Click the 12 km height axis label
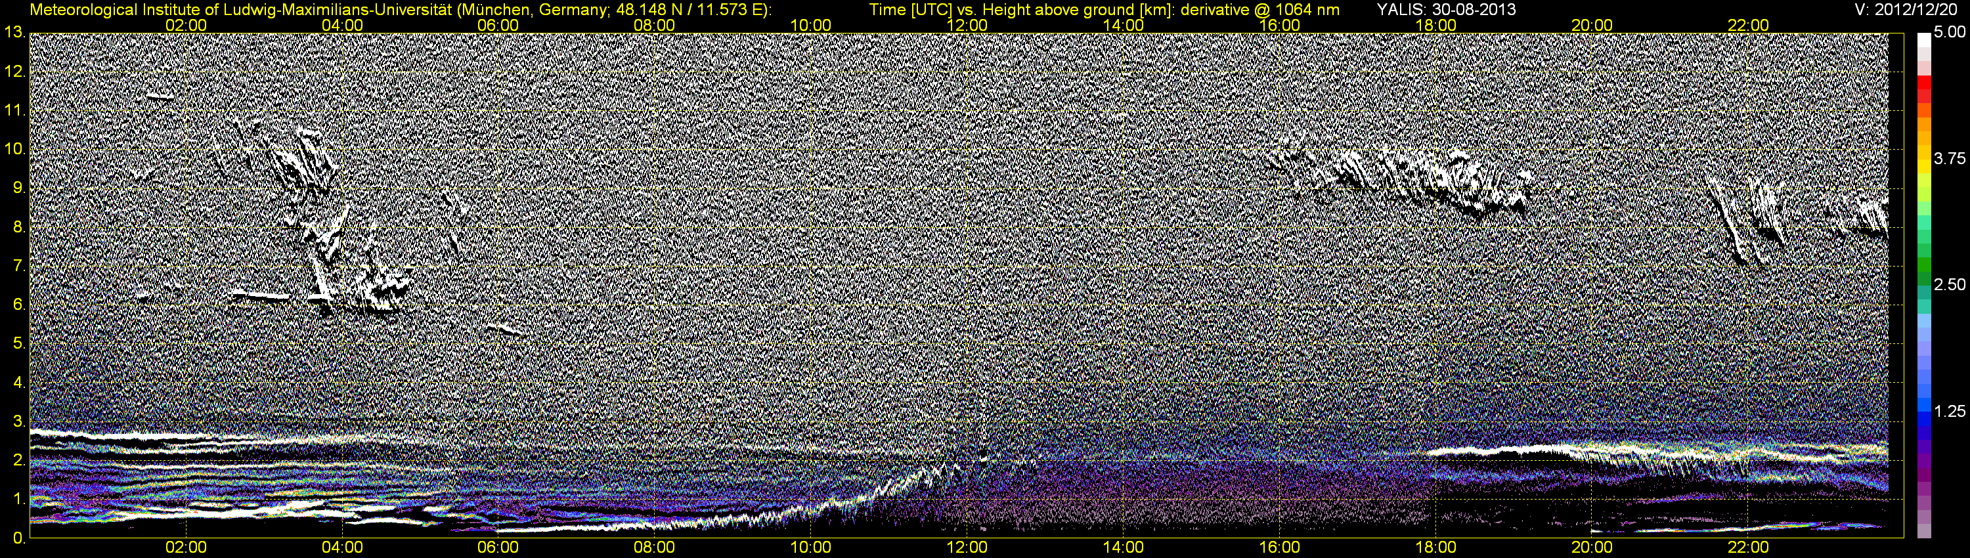 tap(15, 71)
